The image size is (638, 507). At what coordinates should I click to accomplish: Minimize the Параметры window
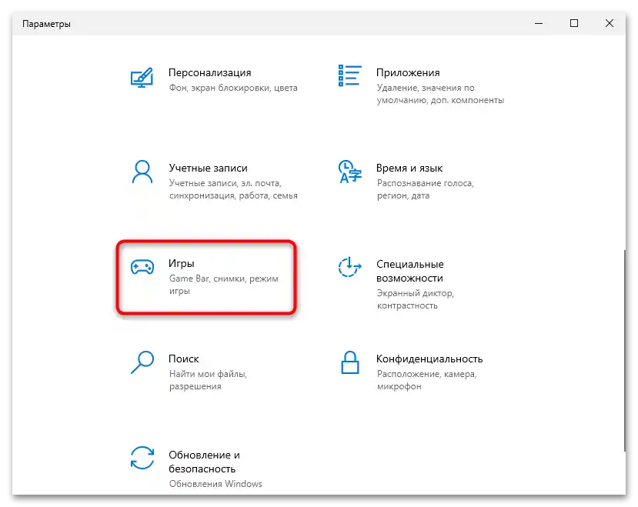[x=536, y=23]
